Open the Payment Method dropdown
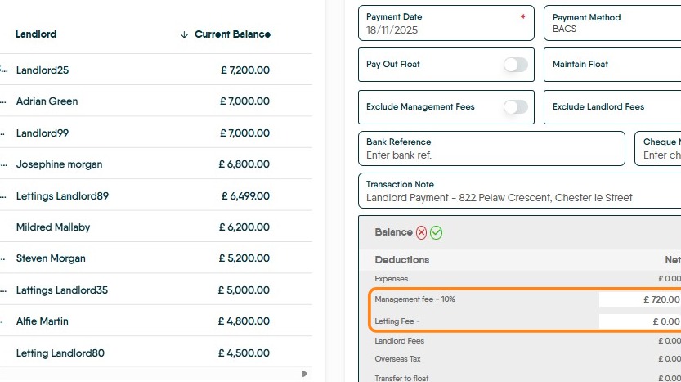 click(613, 23)
